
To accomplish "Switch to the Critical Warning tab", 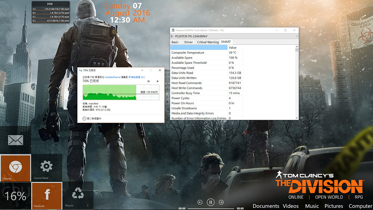I will click(x=208, y=42).
